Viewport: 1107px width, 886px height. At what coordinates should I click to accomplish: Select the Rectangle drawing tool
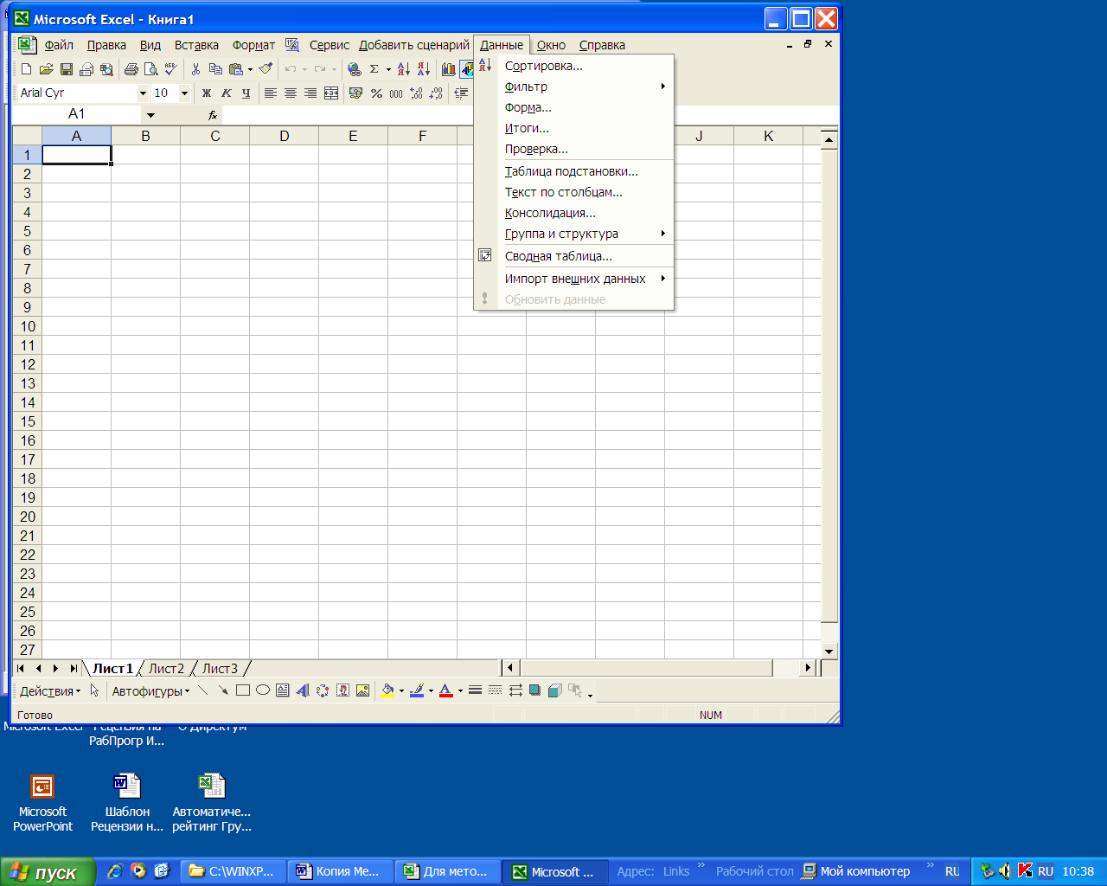[243, 690]
